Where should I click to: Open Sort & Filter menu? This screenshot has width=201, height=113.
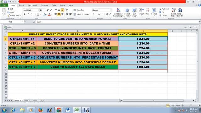(174, 12)
